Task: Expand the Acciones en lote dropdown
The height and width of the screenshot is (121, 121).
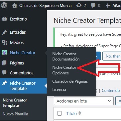Action: 84,101
